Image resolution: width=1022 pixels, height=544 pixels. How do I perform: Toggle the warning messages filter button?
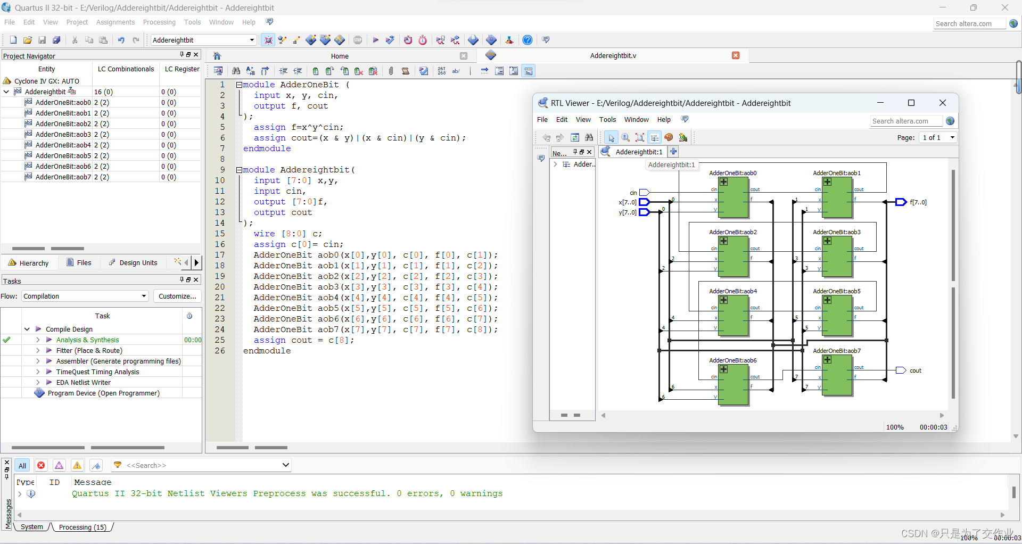pyautogui.click(x=77, y=465)
